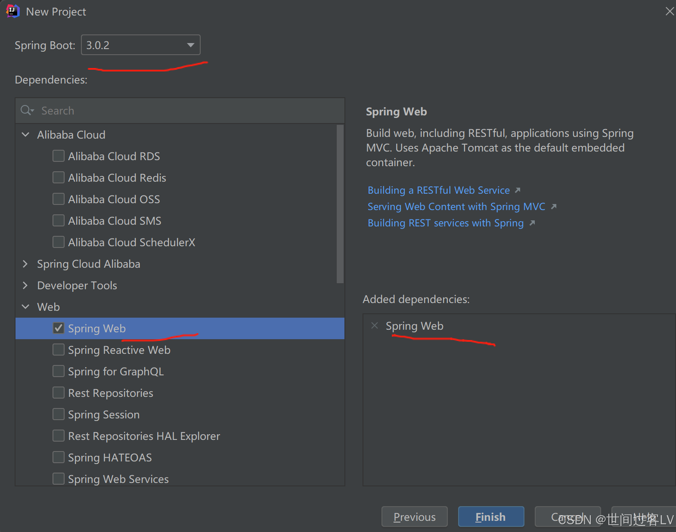Viewport: 676px width, 532px height.
Task: Tick Spring for GraphQL checkbox
Action: 59,371
